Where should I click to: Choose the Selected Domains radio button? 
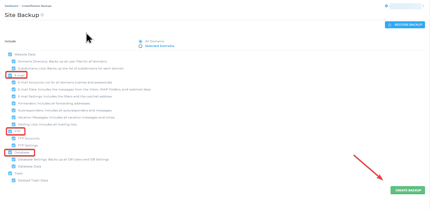140,46
